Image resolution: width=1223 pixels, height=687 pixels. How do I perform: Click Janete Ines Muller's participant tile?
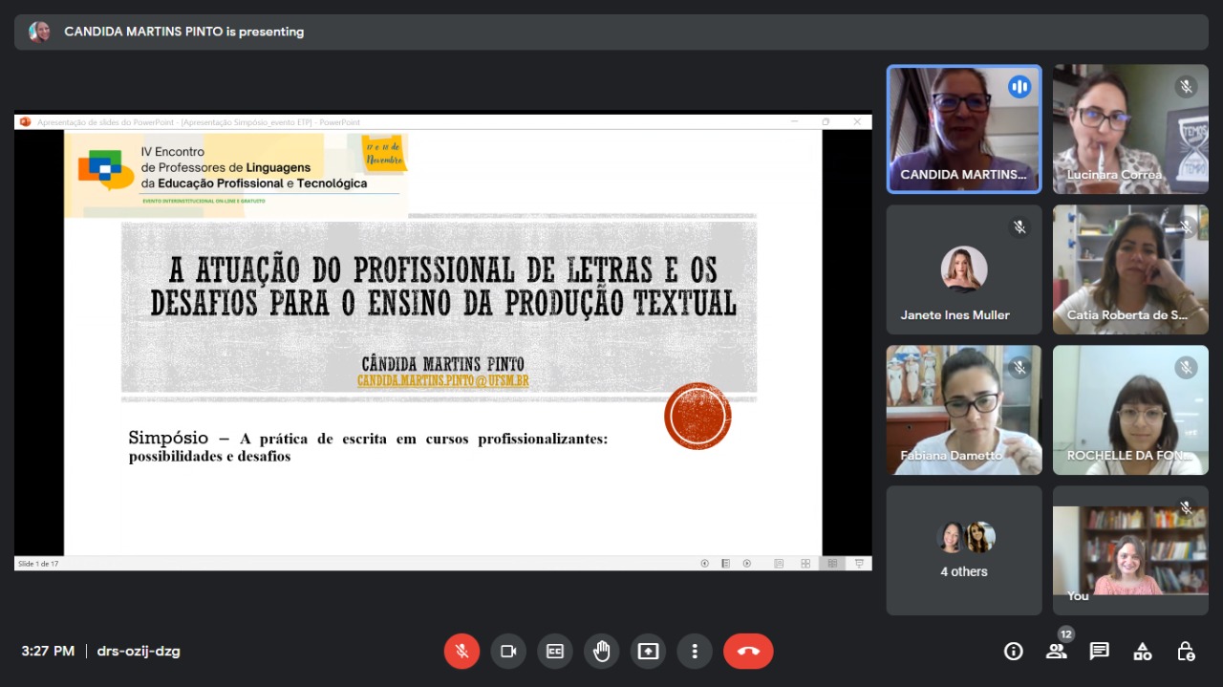click(x=963, y=269)
